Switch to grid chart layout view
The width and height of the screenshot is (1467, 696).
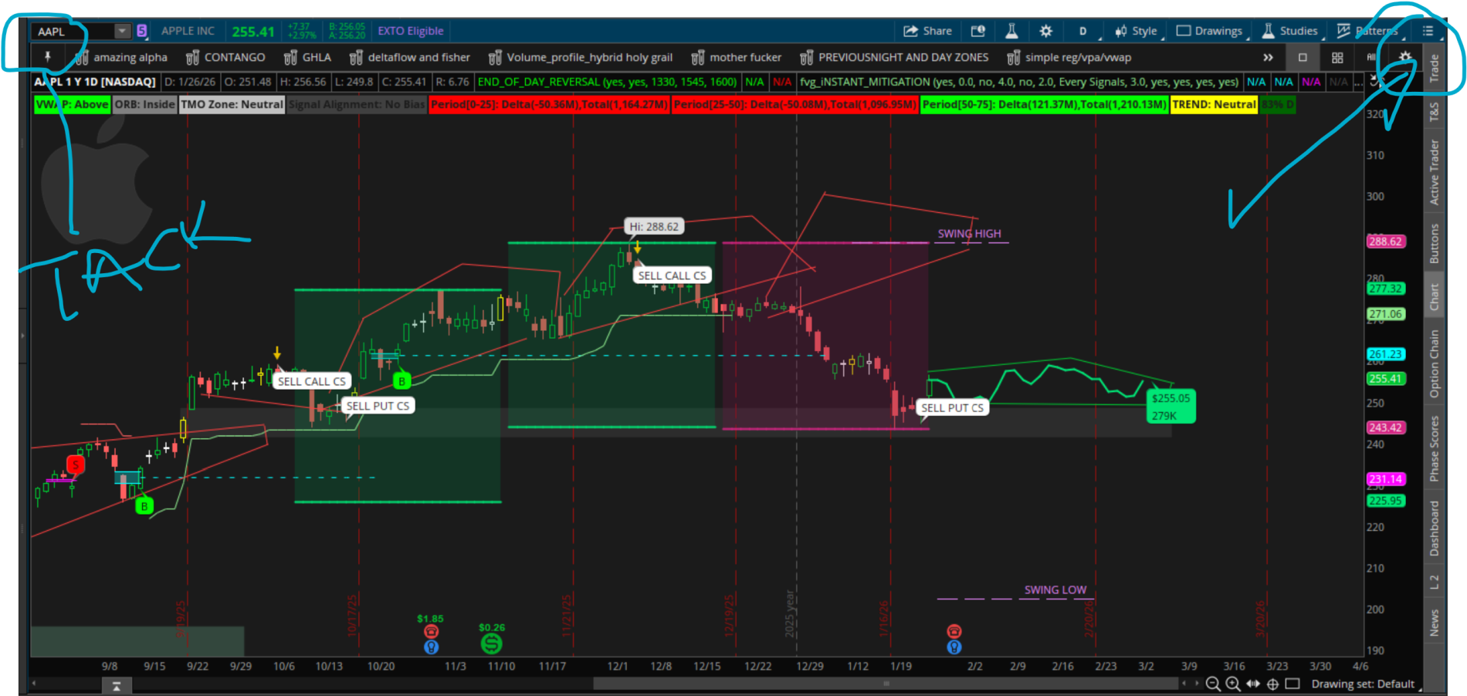[1337, 57]
